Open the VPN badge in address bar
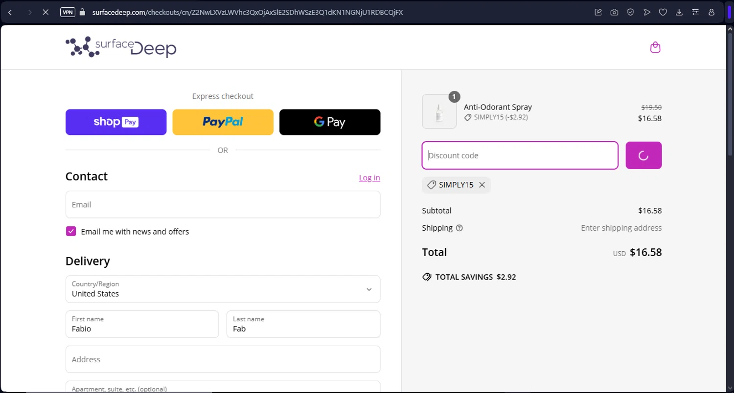Image resolution: width=734 pixels, height=393 pixels. pos(68,12)
